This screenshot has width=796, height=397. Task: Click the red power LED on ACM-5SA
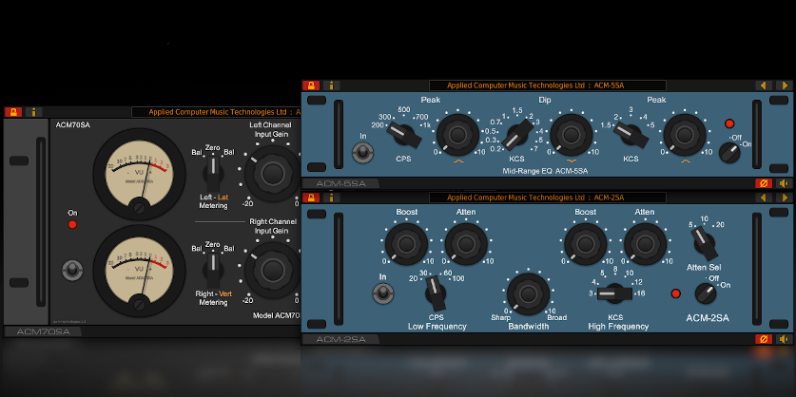[729, 123]
